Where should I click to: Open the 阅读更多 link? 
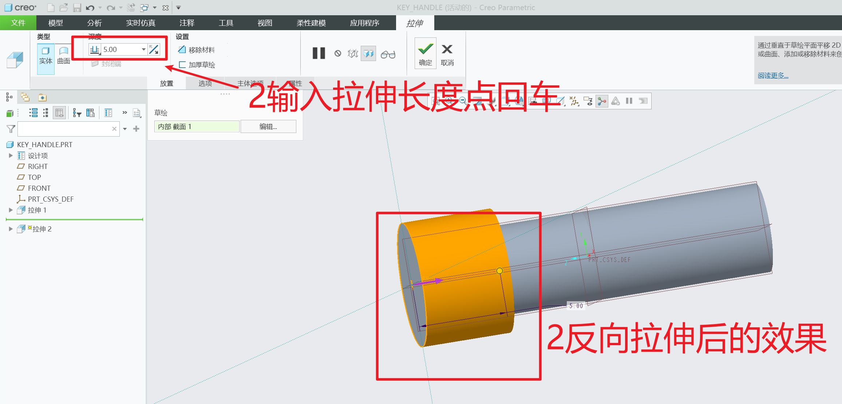[x=772, y=75]
